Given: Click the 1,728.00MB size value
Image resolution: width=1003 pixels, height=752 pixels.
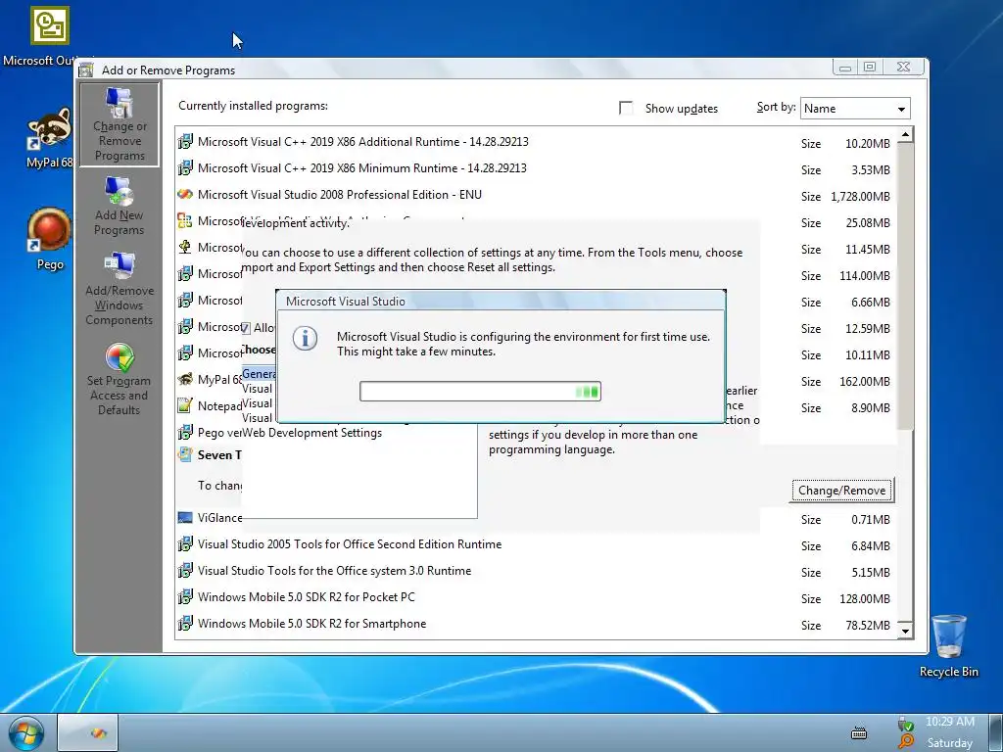Looking at the screenshot, I should pyautogui.click(x=860, y=196).
